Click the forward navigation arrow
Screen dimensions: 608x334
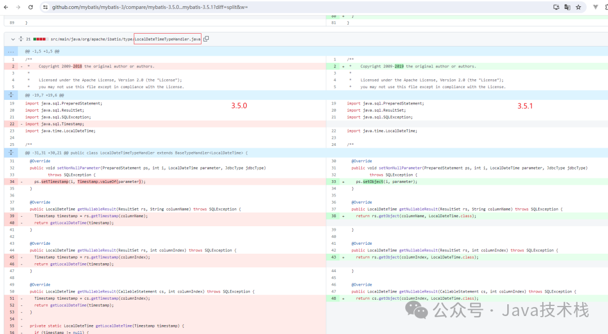pyautogui.click(x=18, y=7)
